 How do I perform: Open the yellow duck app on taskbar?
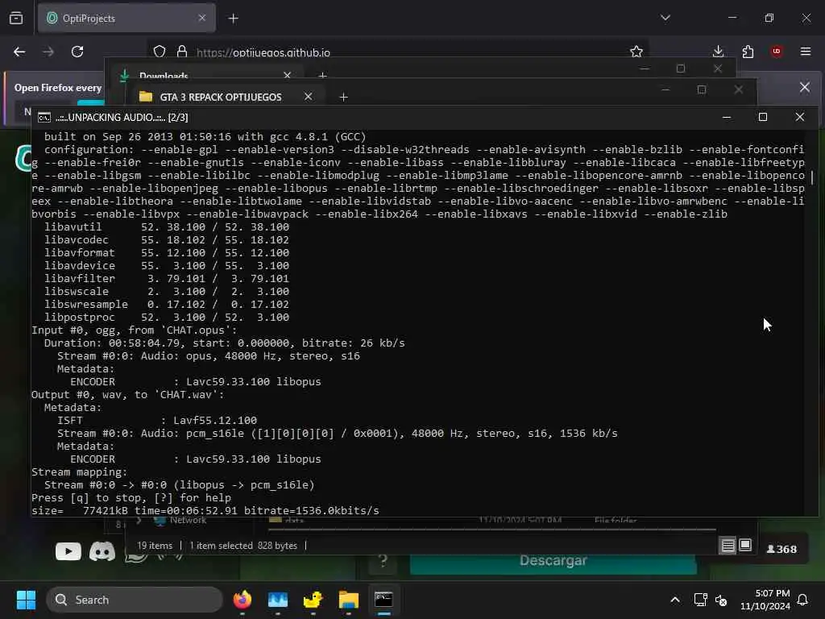(313, 600)
